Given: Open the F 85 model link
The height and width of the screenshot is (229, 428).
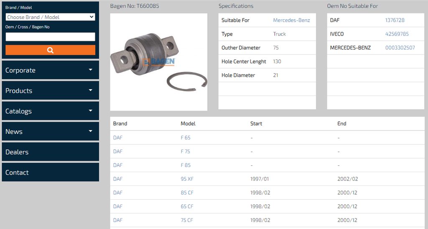Looking at the screenshot, I should click(185, 165).
